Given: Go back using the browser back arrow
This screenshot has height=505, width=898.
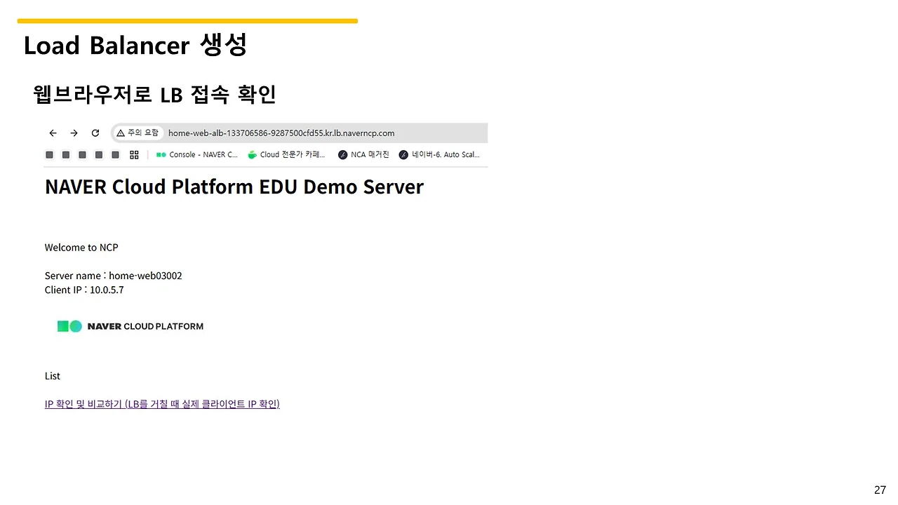Looking at the screenshot, I should coord(53,133).
